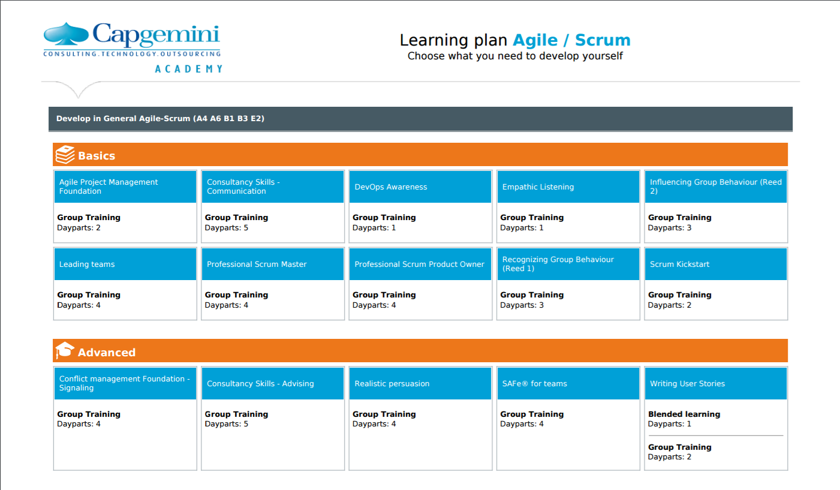
Task: Open Agile Project Management Foundation course
Action: 125,187
